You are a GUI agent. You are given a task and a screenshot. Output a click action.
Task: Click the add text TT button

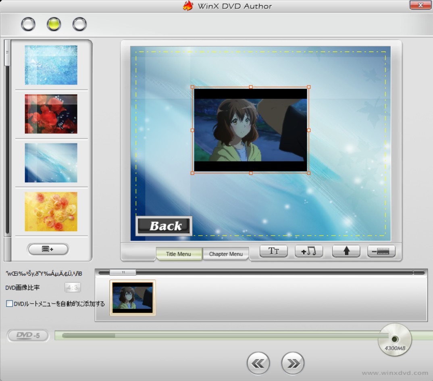[x=274, y=251]
